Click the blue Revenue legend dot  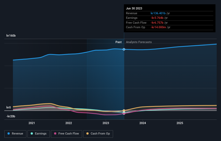pos(9,133)
